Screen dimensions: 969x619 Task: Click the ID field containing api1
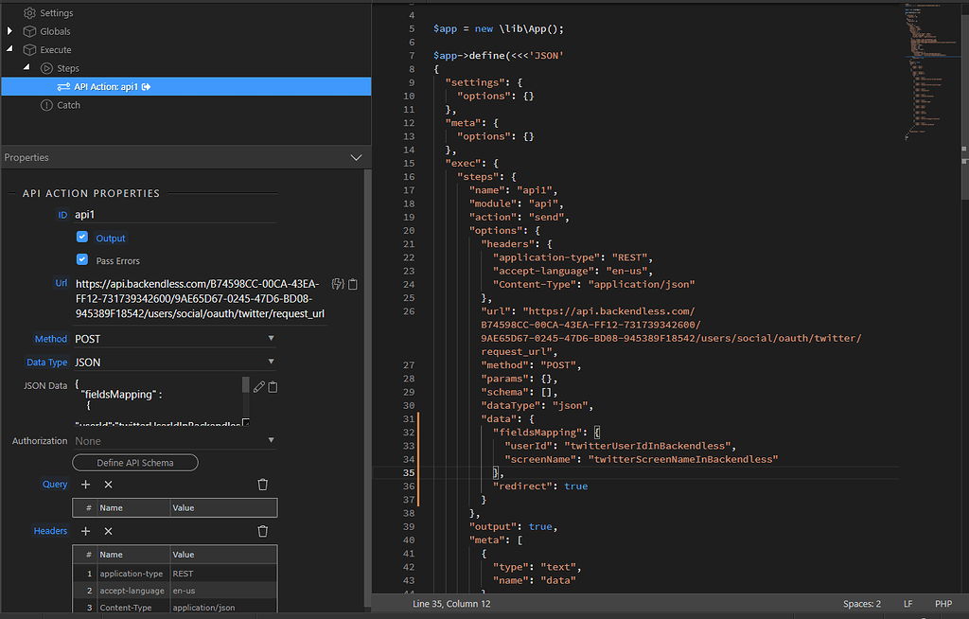(x=175, y=215)
